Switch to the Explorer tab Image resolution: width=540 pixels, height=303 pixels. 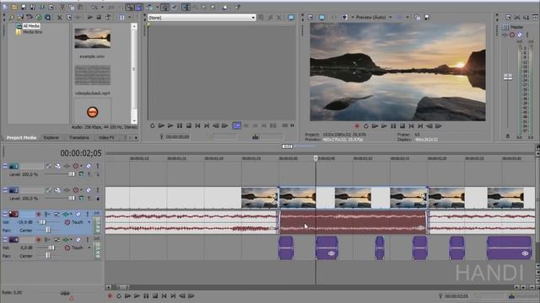[51, 138]
